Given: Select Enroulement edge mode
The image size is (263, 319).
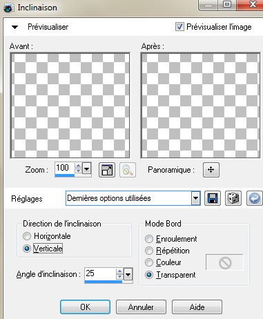Looking at the screenshot, I should pyautogui.click(x=149, y=239).
